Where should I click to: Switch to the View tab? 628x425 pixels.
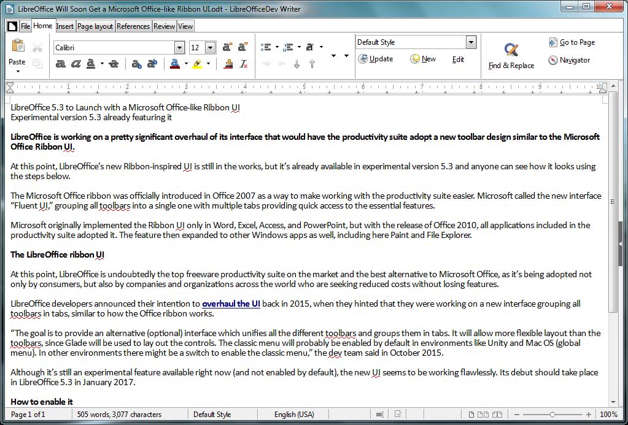click(x=185, y=26)
